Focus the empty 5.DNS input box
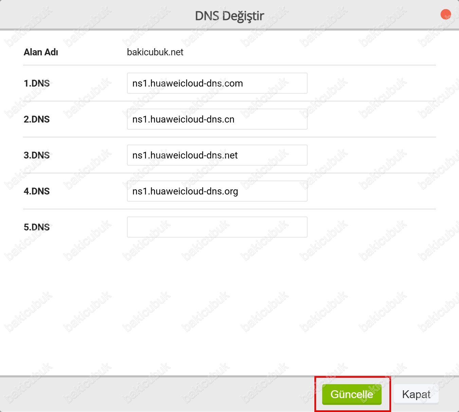 click(x=217, y=227)
